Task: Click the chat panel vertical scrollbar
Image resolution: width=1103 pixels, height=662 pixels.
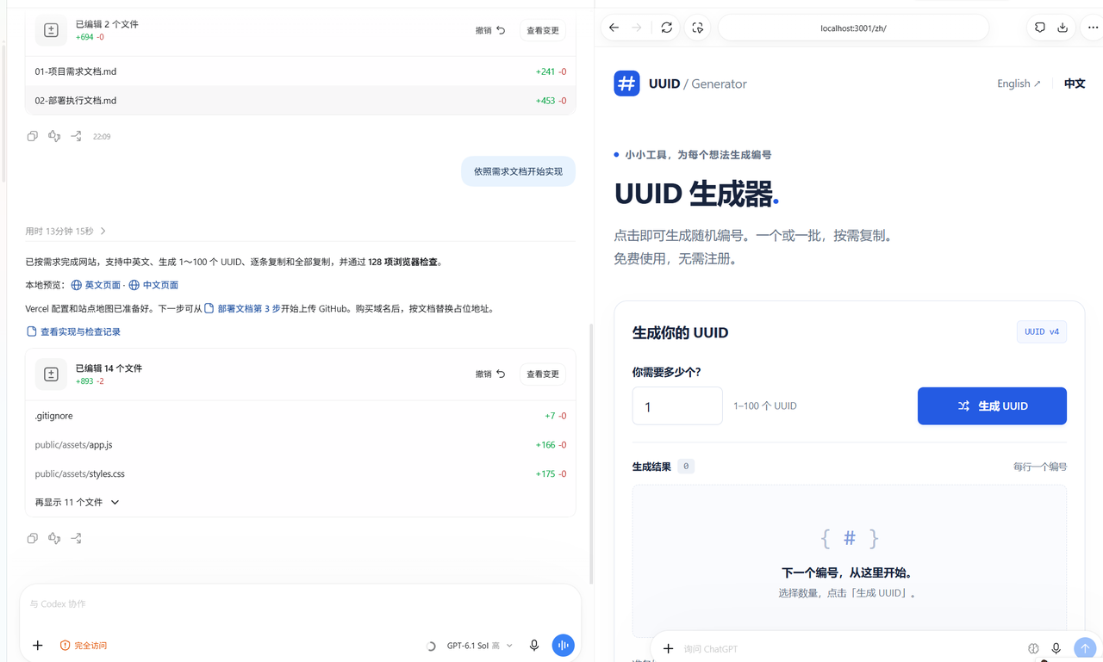Action: tap(591, 454)
